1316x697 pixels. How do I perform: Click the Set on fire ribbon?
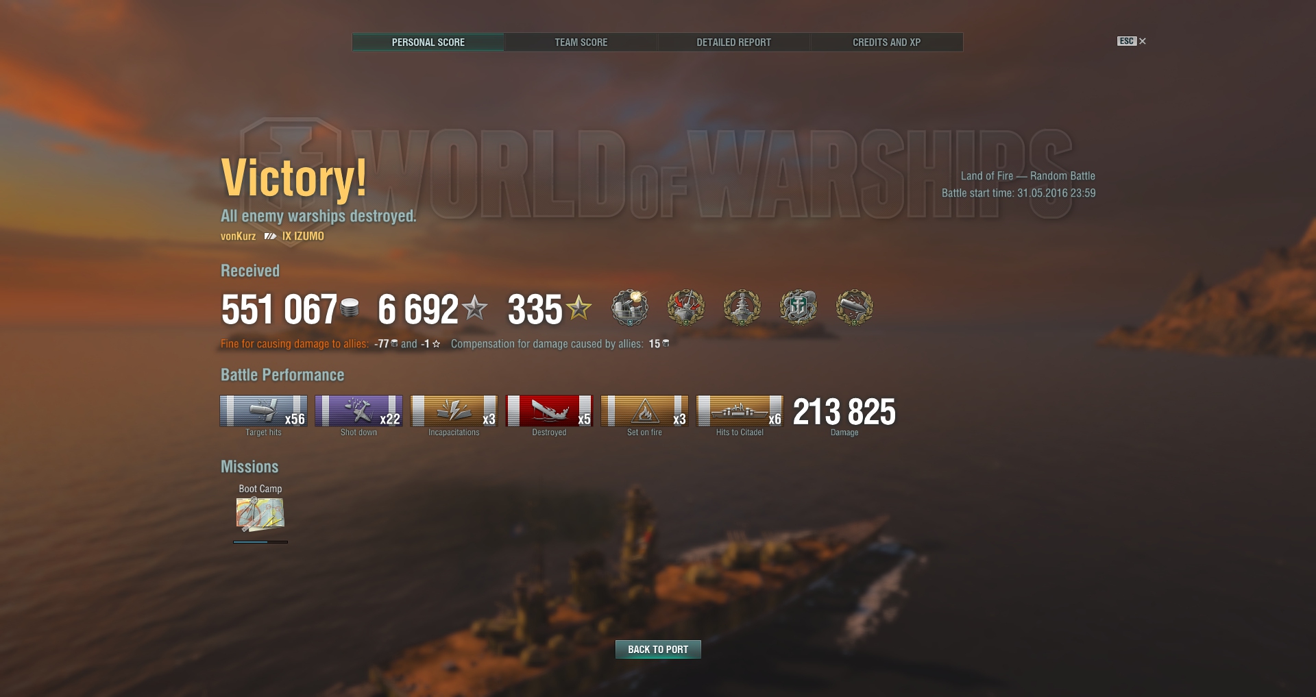pos(644,411)
